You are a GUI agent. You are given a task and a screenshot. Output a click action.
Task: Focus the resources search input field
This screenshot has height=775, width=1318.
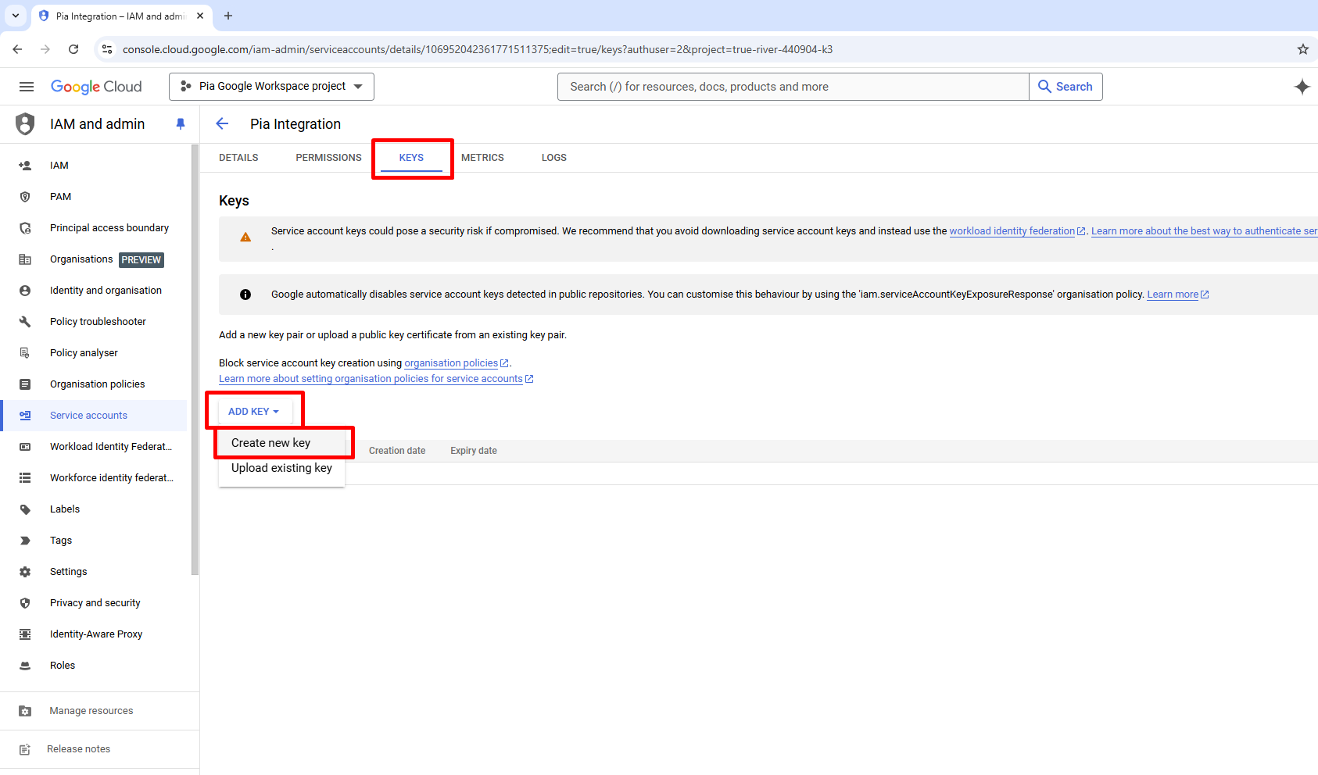point(793,87)
